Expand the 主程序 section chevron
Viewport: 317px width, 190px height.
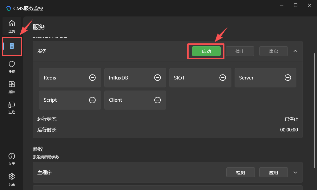pos(295,172)
